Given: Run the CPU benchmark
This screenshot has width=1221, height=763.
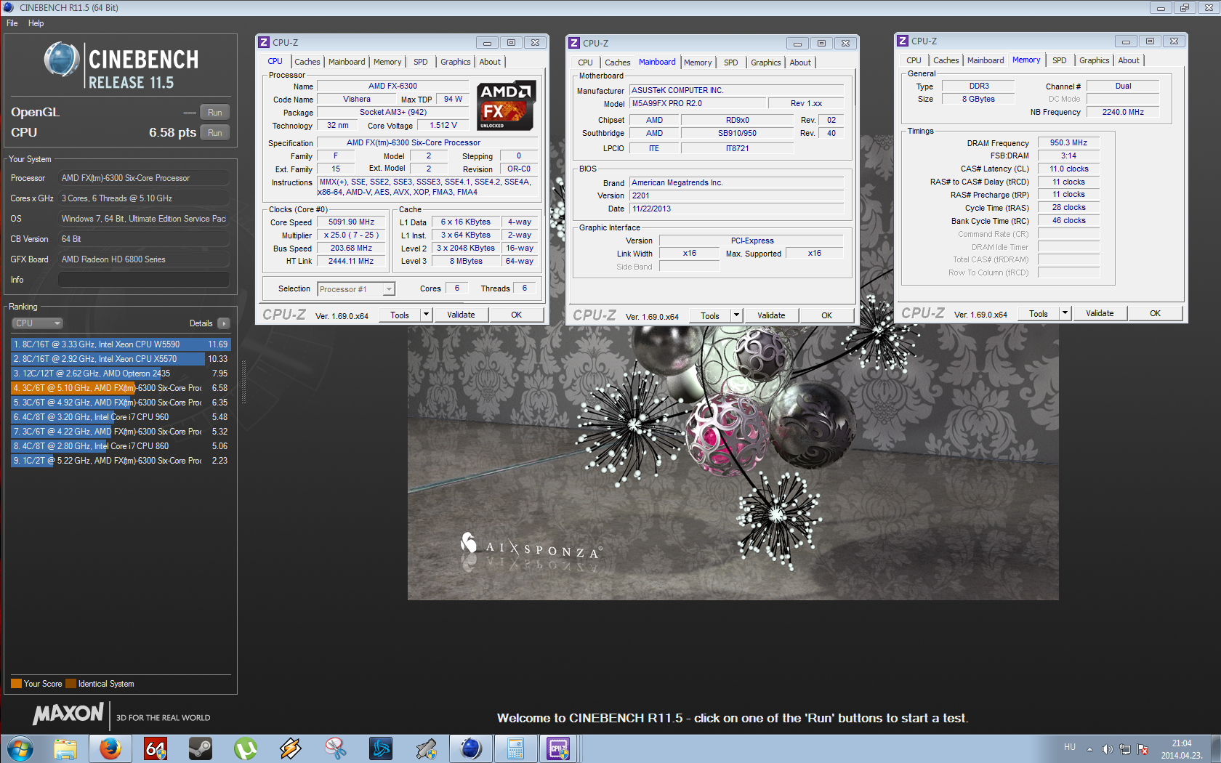Looking at the screenshot, I should 215,132.
